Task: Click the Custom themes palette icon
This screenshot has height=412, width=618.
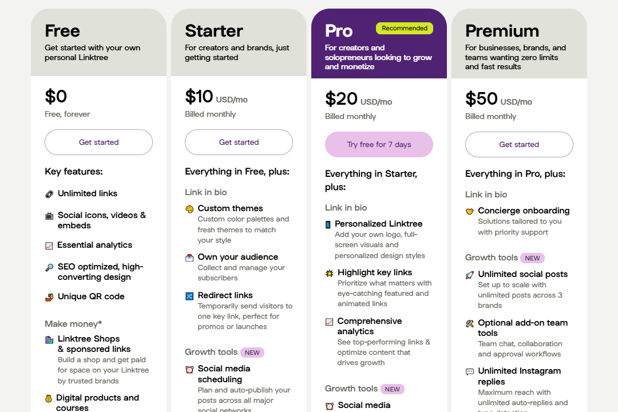Action: (189, 209)
